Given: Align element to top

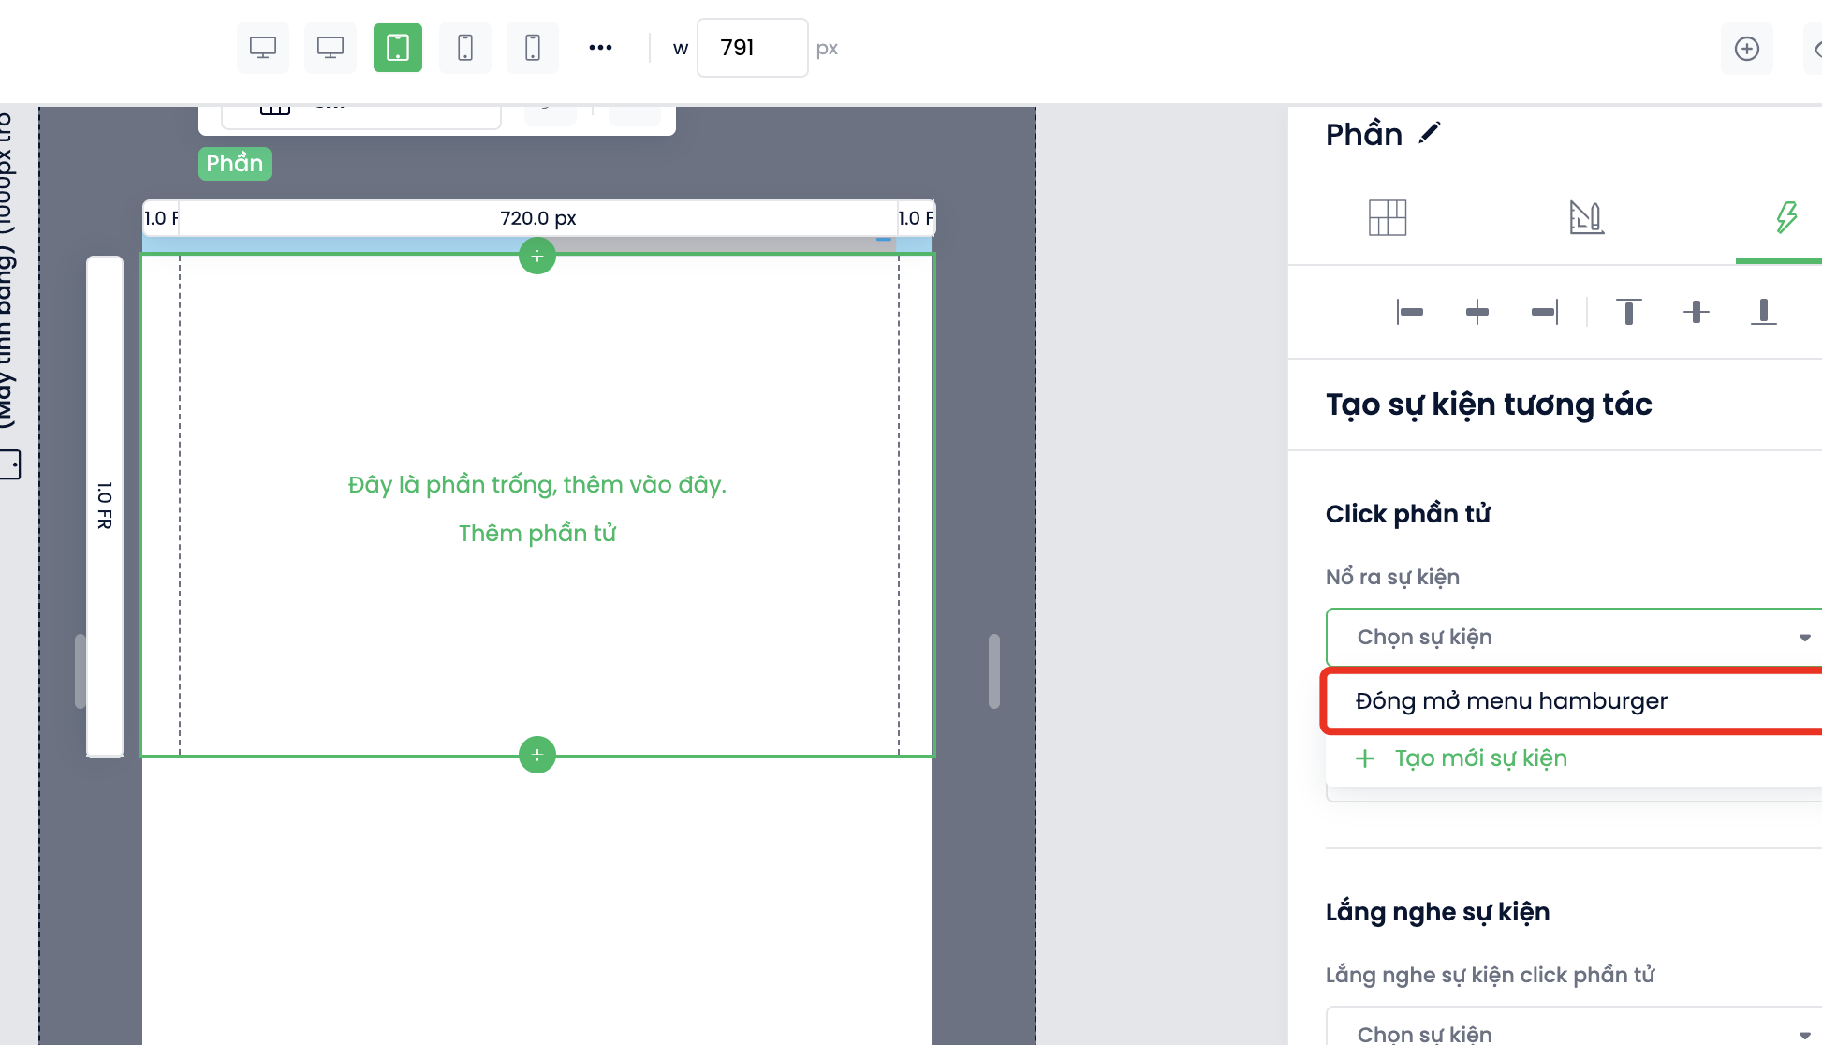Looking at the screenshot, I should coord(1629,312).
